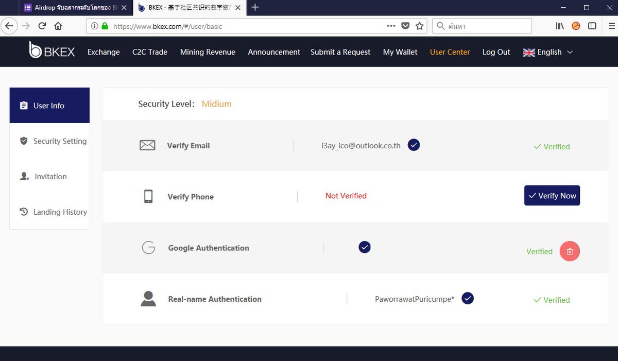Click the Real-name Authentication label
The height and width of the screenshot is (361, 618).
(x=215, y=299)
